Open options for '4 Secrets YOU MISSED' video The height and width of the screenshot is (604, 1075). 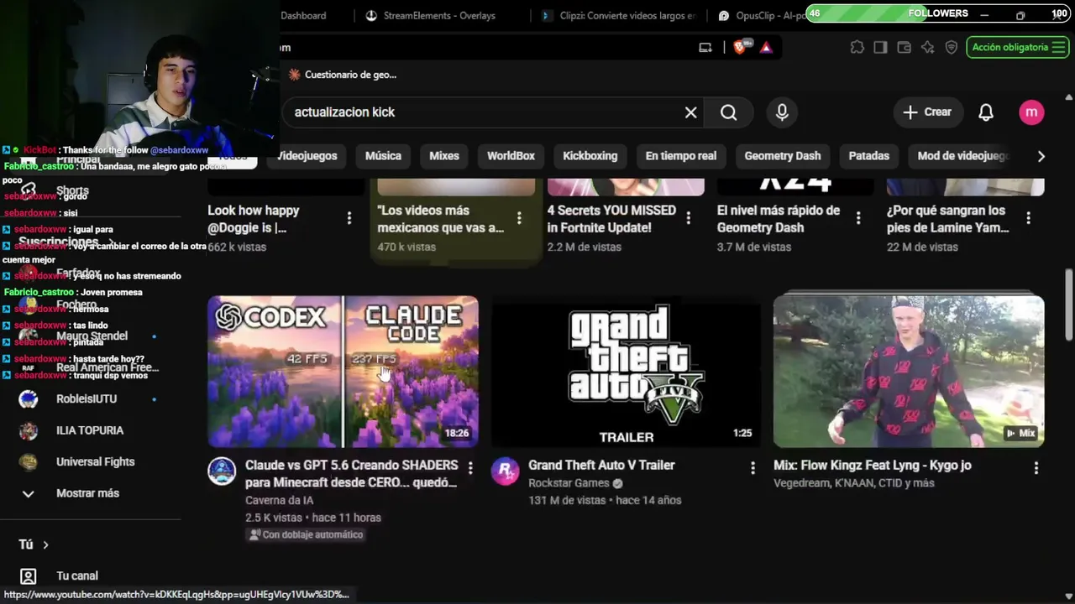click(689, 219)
